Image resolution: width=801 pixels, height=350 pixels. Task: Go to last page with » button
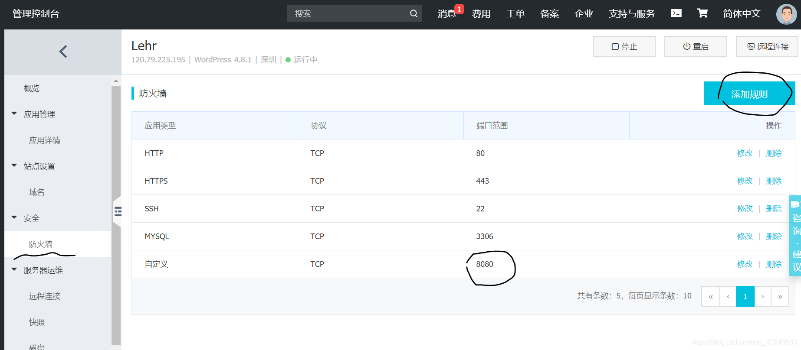(780, 297)
